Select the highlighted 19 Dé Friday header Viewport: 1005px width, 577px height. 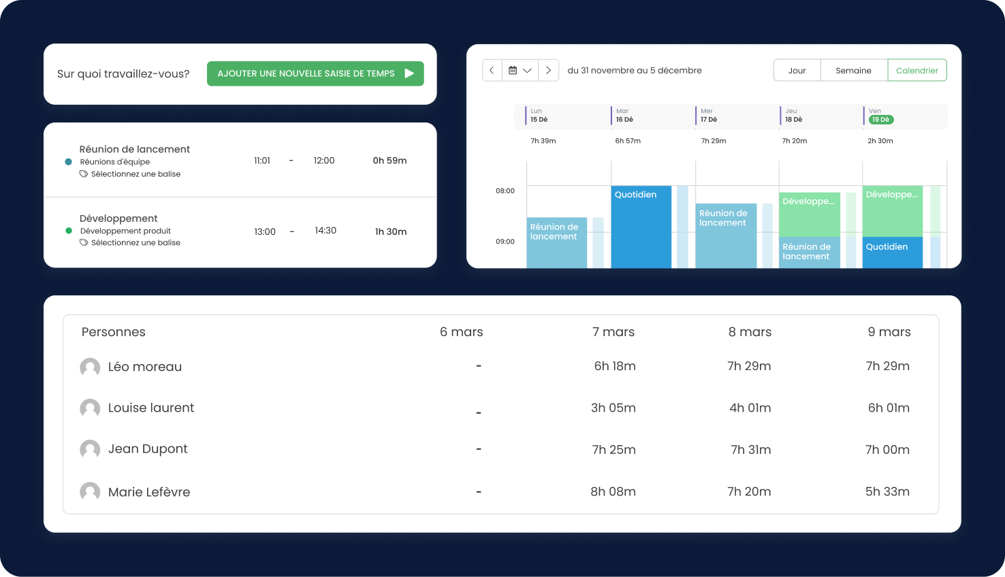click(x=880, y=120)
